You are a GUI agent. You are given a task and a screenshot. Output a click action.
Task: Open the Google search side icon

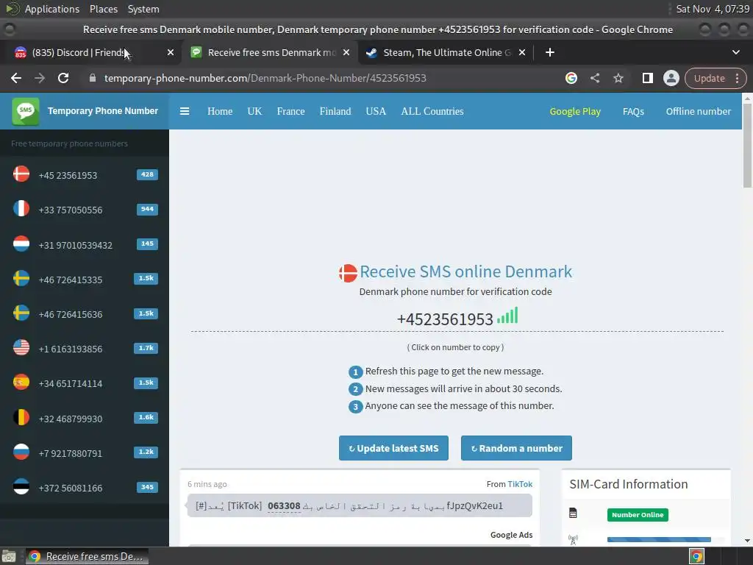[x=571, y=78]
